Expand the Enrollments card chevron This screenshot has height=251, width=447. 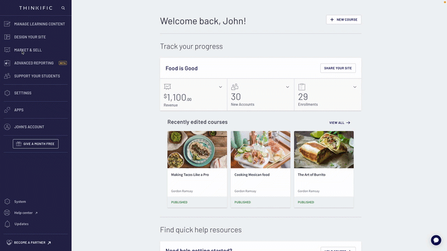point(355,87)
